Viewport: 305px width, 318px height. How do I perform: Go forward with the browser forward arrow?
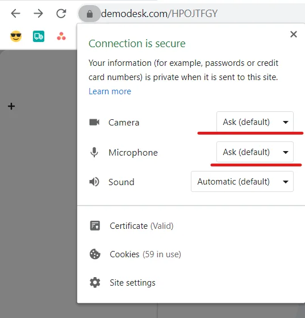click(x=38, y=14)
